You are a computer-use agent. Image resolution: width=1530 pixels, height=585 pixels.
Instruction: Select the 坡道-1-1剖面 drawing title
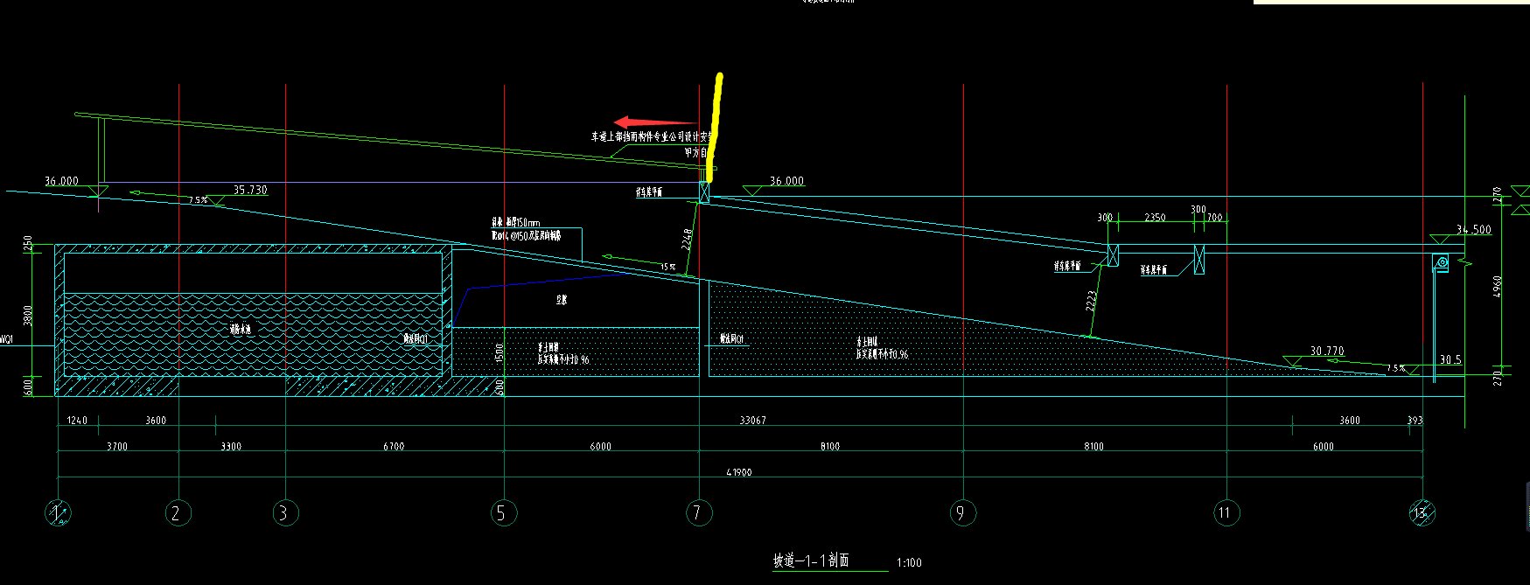(x=811, y=561)
